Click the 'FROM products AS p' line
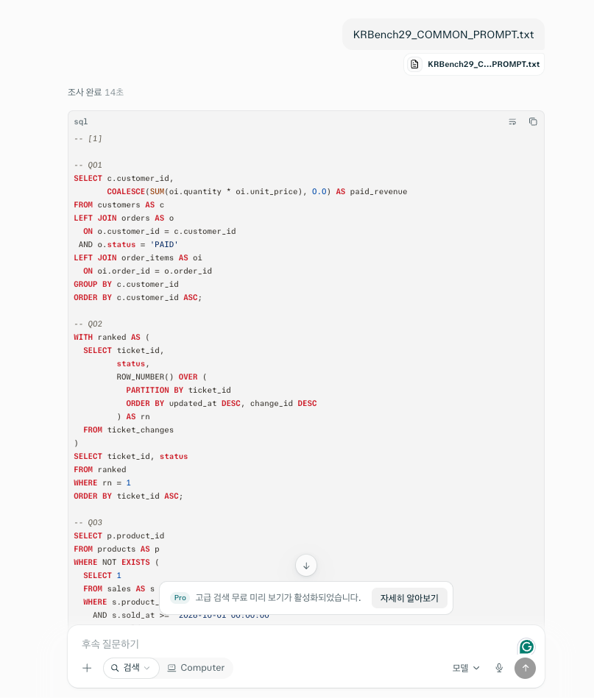Screen dimensions: 594x698 [x=116, y=549]
